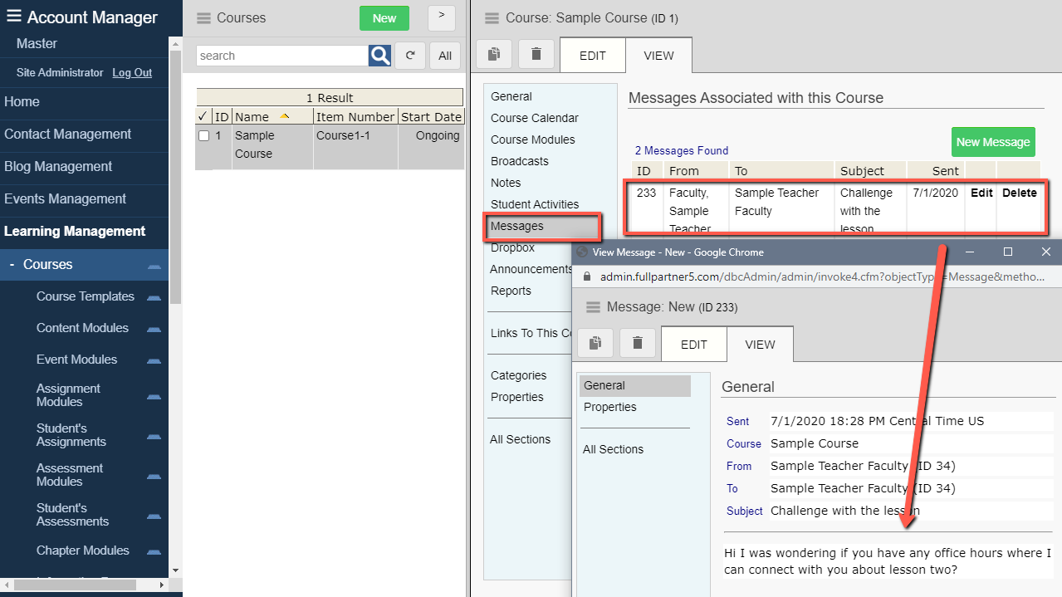The width and height of the screenshot is (1062, 597).
Task: Select General in the Message window
Action: pos(635,385)
